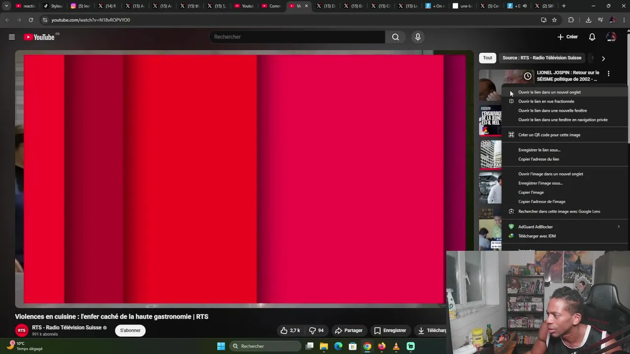Click Watch later clock on Jospin thumbnail

click(x=528, y=76)
